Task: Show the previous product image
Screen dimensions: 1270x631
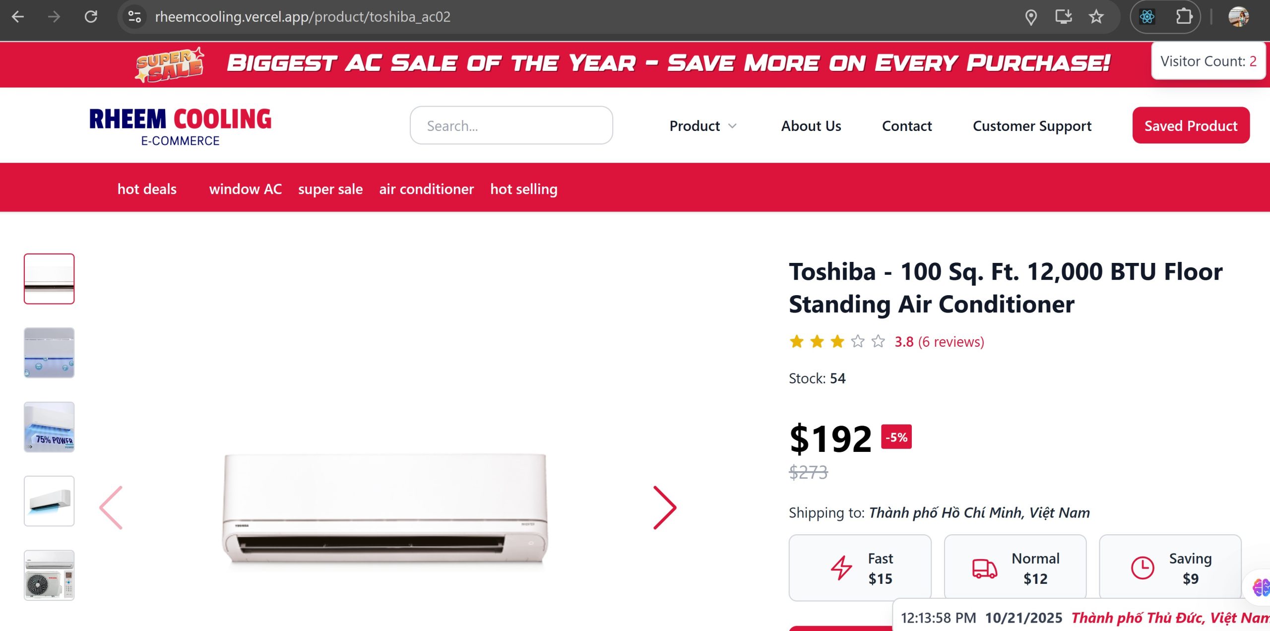Action: (x=111, y=507)
